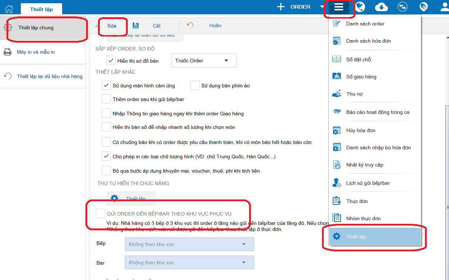Open Thiết lập menu item
449x280 pixels.
tap(375, 236)
